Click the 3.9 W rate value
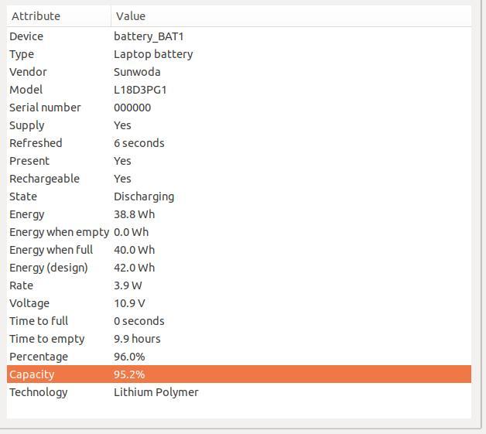The height and width of the screenshot is (434, 486). 128,285
